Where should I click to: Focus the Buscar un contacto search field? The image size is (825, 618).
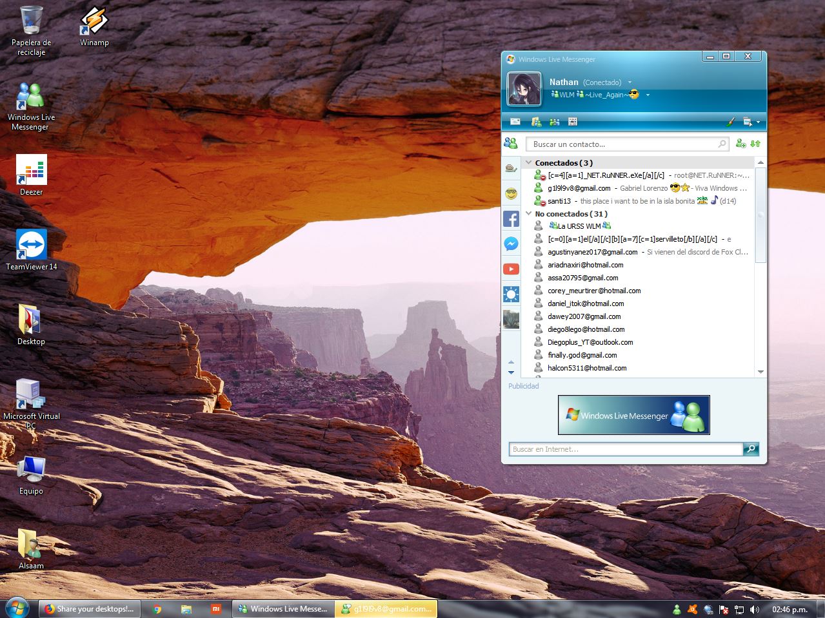coord(626,144)
